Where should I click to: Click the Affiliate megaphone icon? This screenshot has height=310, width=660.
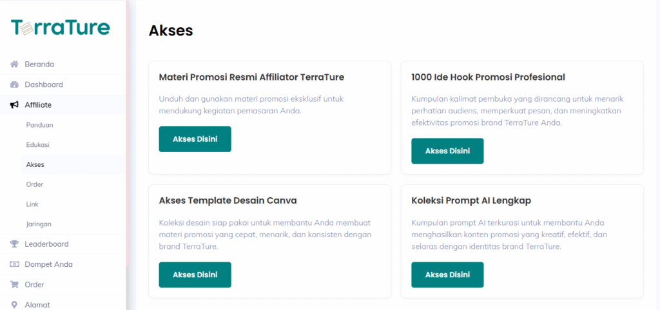[x=14, y=105]
